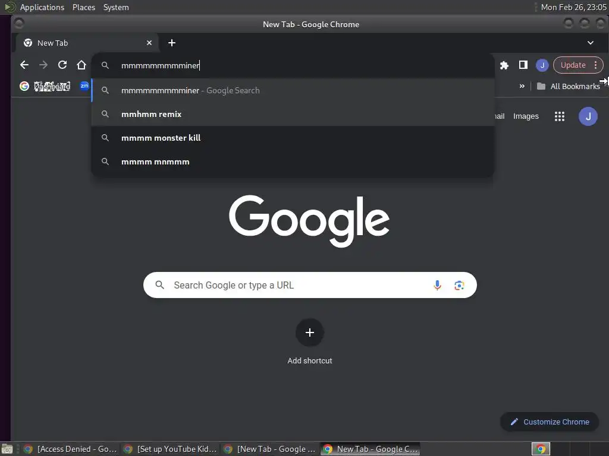Viewport: 609px width, 456px height.
Task: Click the window menu icon in title bar
Action: click(x=18, y=24)
